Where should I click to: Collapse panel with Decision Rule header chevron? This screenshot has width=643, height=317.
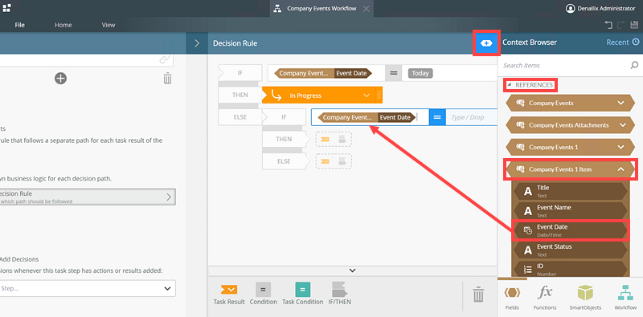click(x=197, y=43)
